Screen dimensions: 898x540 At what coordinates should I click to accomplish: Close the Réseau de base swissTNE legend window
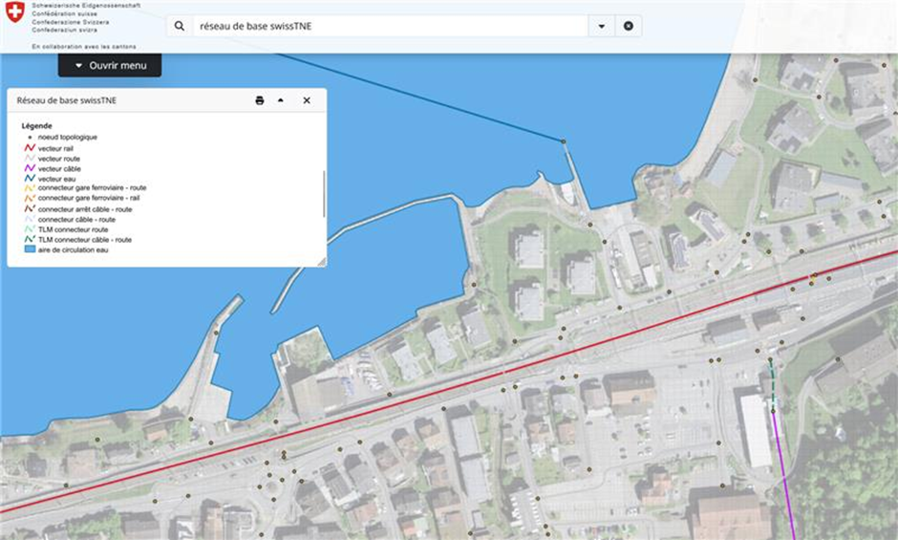pos(307,100)
